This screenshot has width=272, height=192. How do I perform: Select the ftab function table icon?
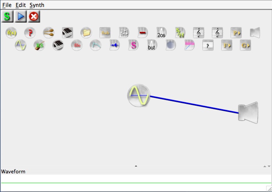click(x=105, y=33)
